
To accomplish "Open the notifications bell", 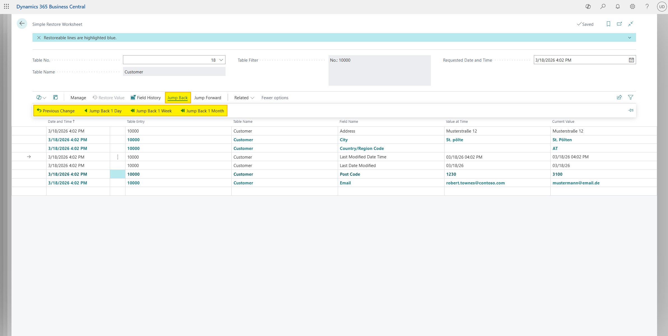I will click(618, 6).
